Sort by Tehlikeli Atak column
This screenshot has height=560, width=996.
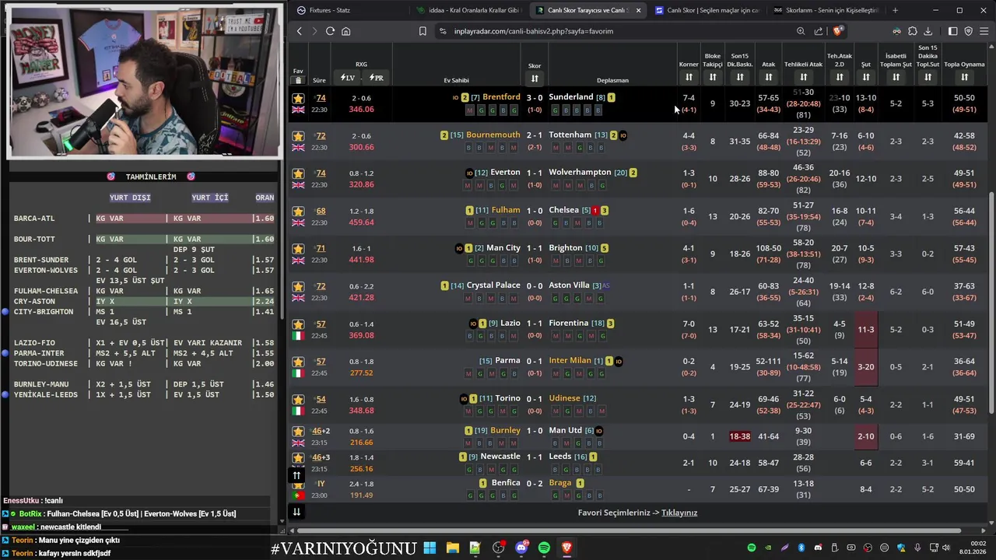(804, 77)
